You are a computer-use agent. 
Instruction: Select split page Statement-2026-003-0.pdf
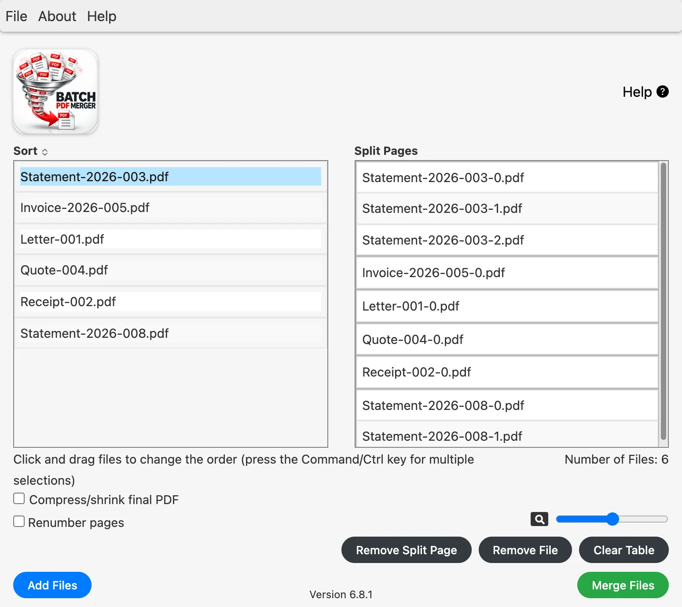[507, 177]
